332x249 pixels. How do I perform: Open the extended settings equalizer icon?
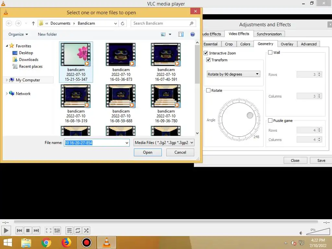(57, 231)
